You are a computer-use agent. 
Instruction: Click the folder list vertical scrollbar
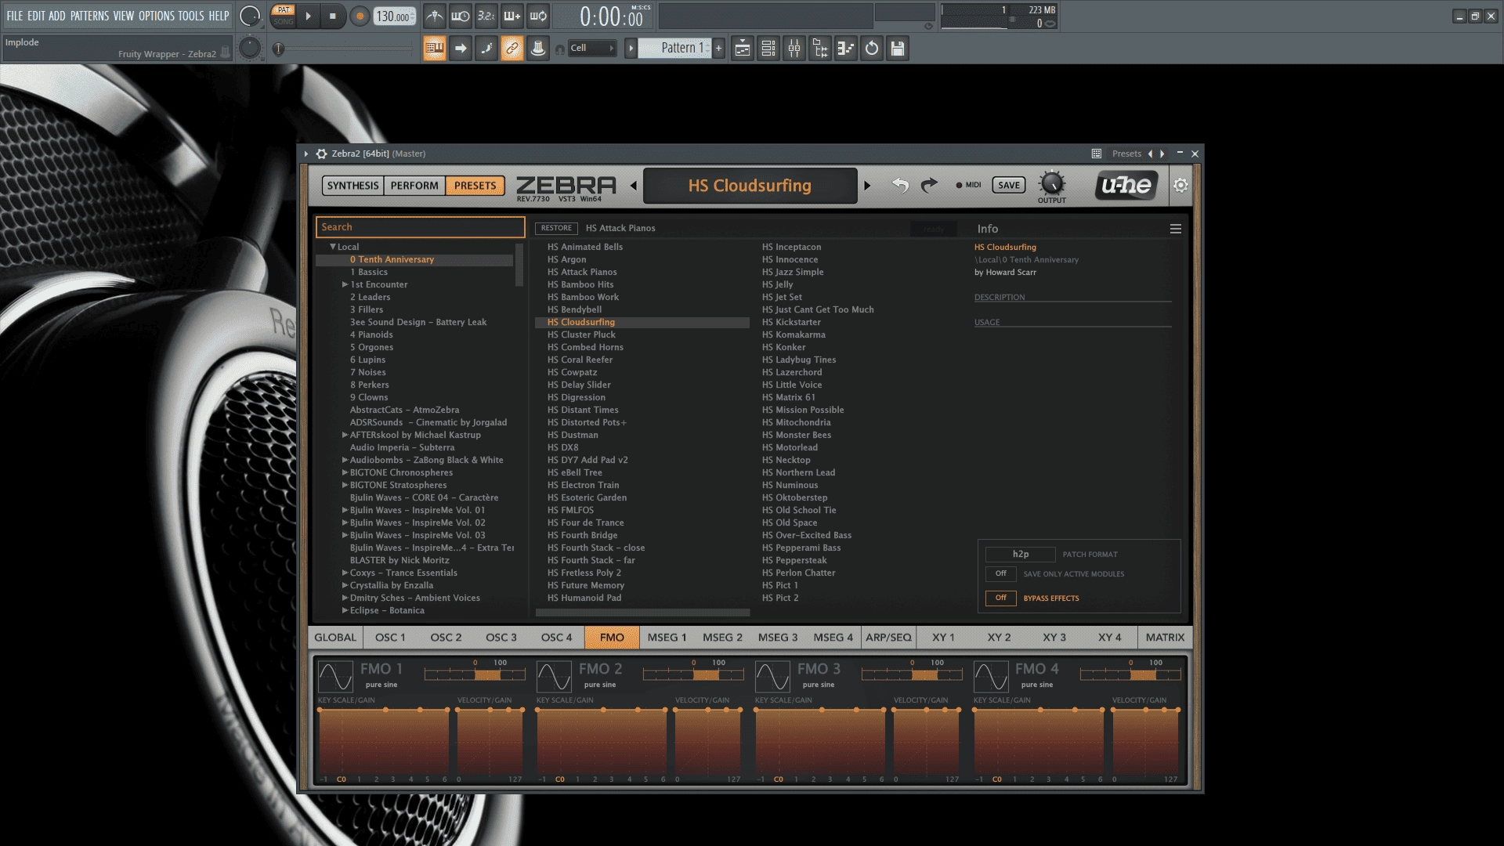(x=519, y=265)
